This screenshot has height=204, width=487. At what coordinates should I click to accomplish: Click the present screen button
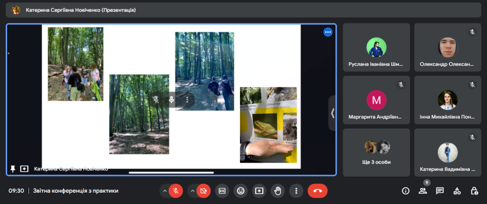click(259, 191)
